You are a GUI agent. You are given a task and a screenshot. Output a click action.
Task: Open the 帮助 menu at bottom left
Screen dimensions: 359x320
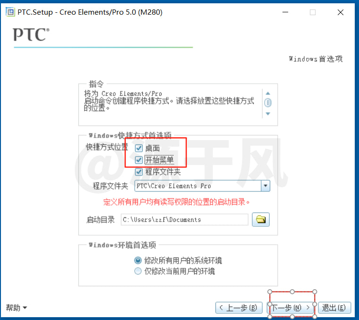click(16, 308)
